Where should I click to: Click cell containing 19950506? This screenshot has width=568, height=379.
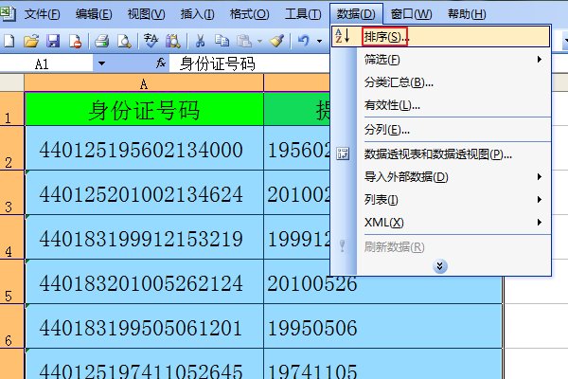click(382, 327)
